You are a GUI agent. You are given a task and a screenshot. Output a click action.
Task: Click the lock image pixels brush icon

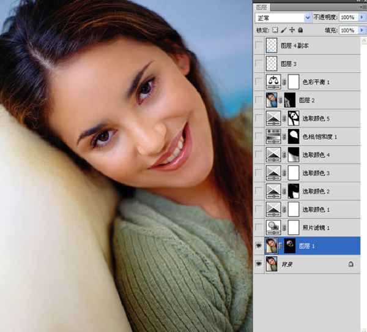[x=283, y=30]
